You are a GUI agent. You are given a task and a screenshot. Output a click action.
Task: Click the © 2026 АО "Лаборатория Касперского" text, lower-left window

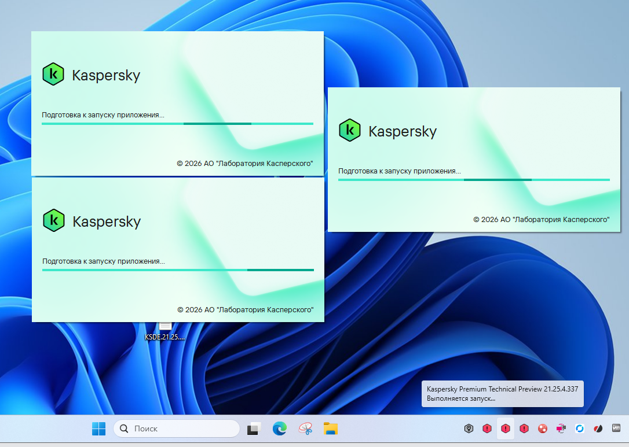[x=246, y=309]
